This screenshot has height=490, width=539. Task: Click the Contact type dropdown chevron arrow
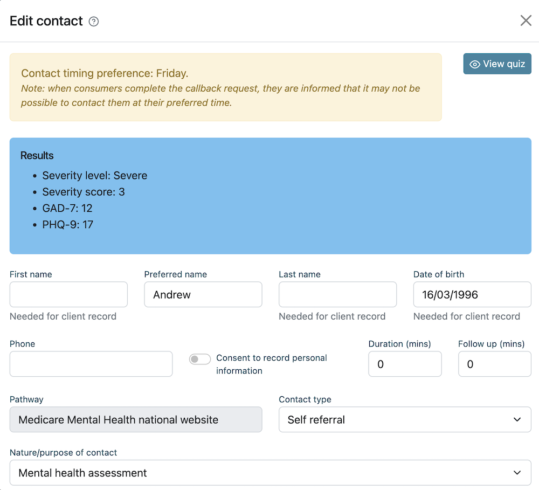point(517,419)
